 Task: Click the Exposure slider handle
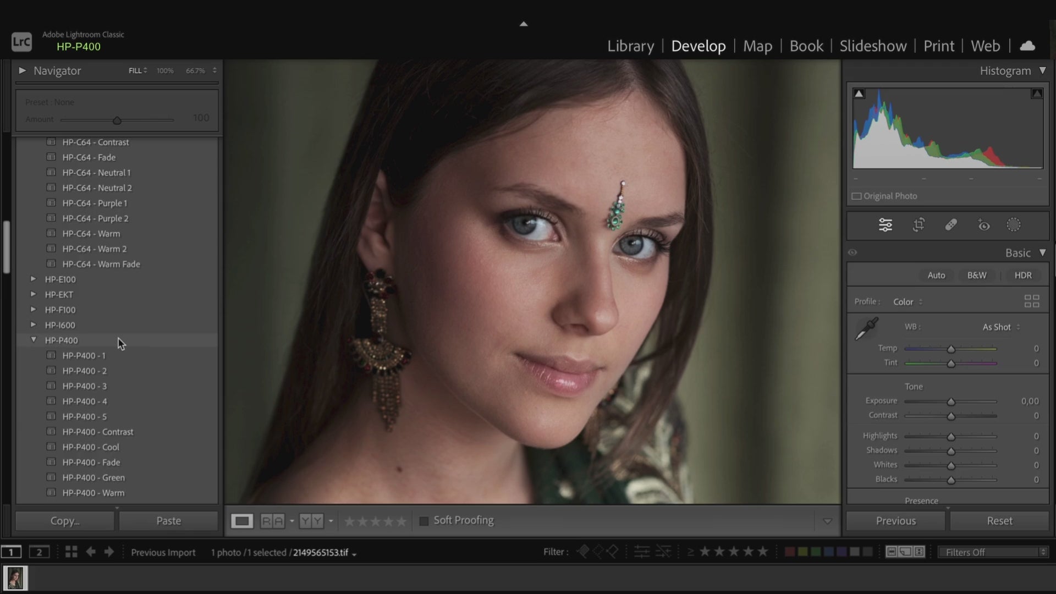(951, 402)
